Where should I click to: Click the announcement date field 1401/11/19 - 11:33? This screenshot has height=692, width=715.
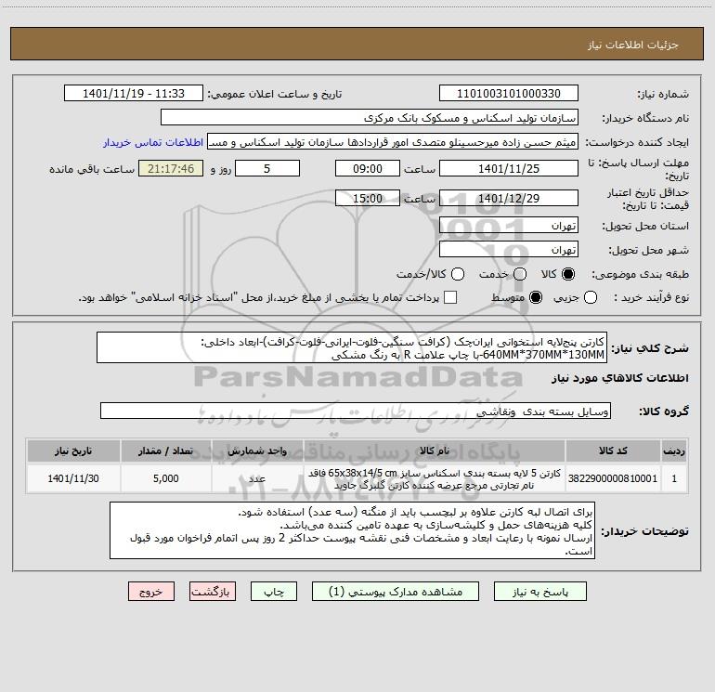pos(134,94)
